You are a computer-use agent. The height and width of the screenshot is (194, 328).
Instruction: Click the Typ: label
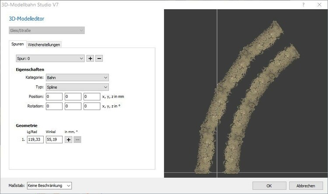(x=39, y=87)
